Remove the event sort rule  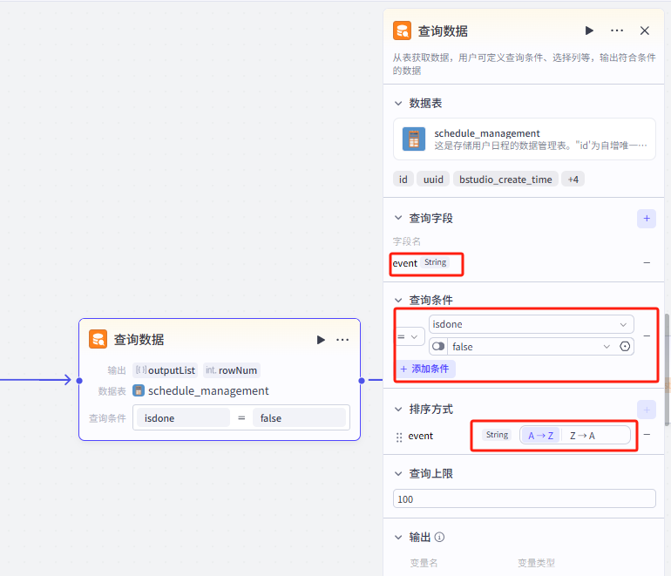click(x=647, y=435)
